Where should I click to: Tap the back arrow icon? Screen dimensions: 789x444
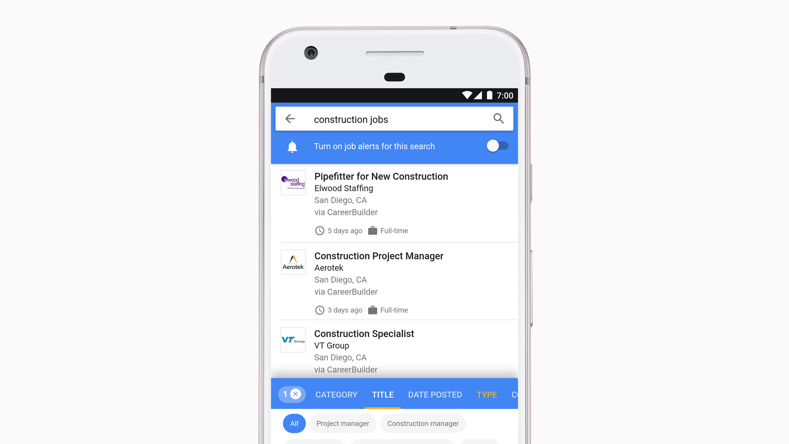(x=290, y=119)
